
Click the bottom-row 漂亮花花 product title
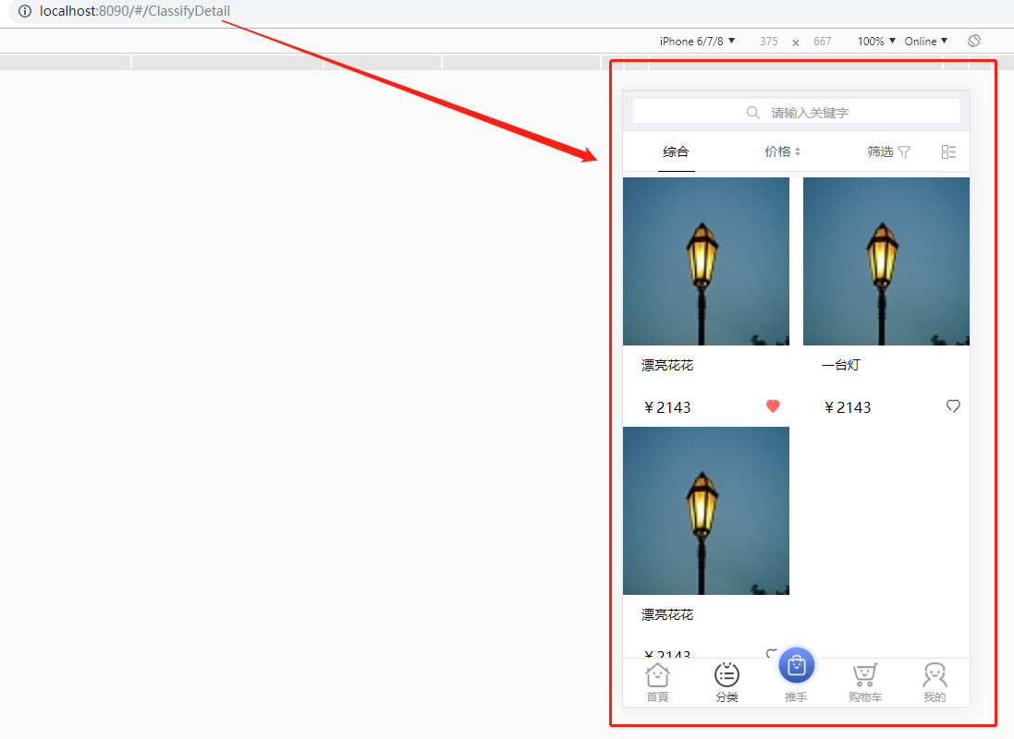[x=667, y=615]
